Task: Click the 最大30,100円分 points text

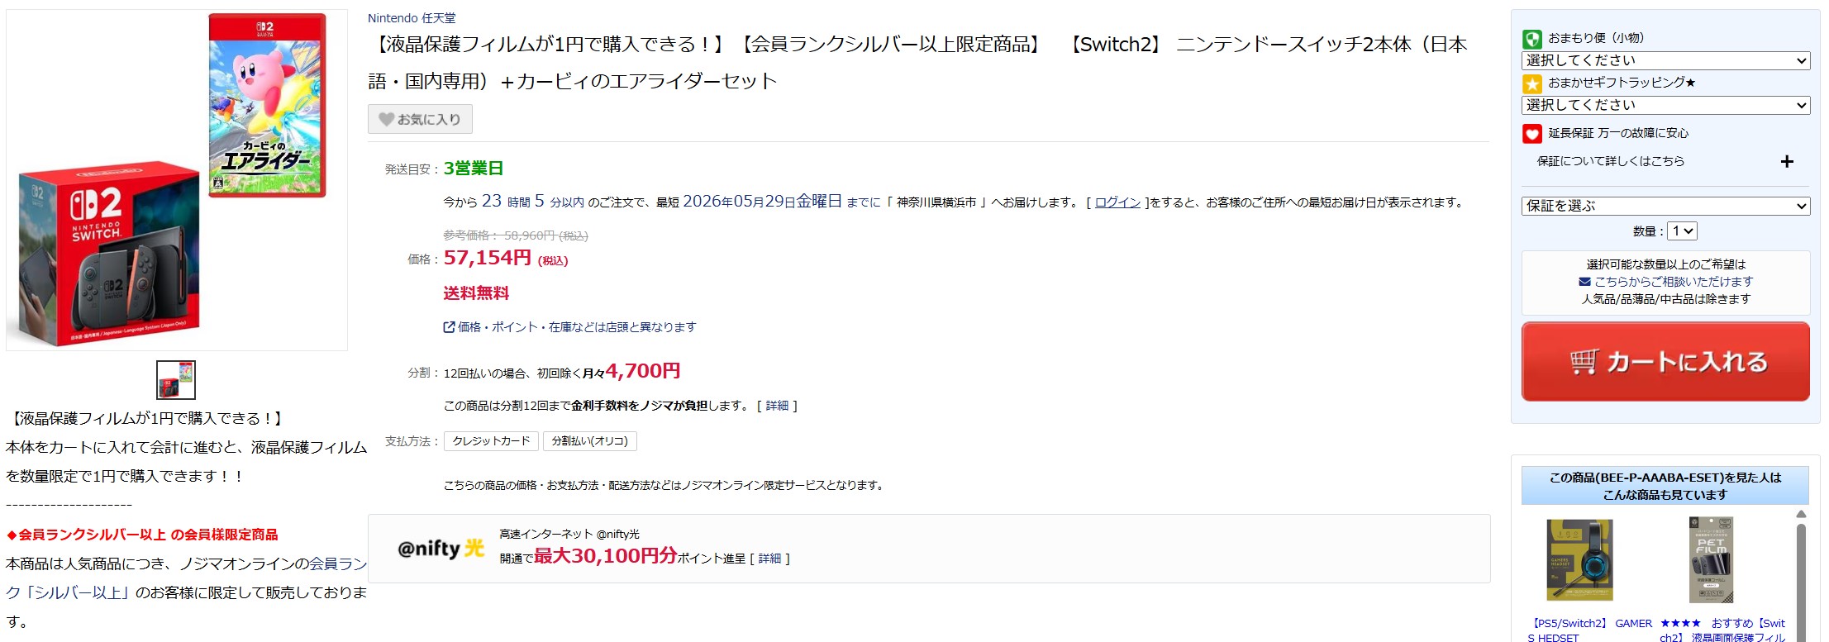Action: [x=605, y=556]
